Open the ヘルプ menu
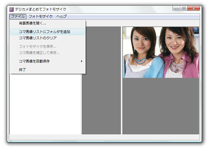 click(62, 16)
